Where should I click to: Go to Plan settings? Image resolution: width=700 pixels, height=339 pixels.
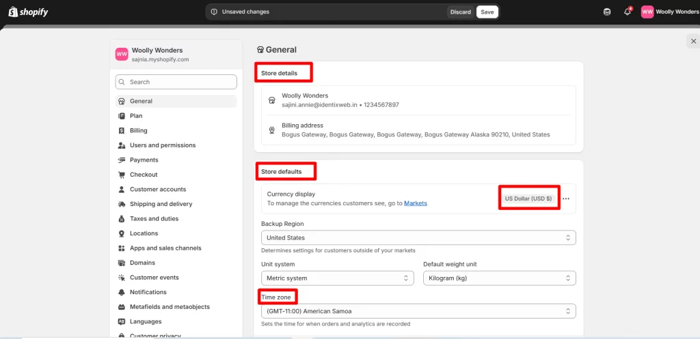[176, 116]
